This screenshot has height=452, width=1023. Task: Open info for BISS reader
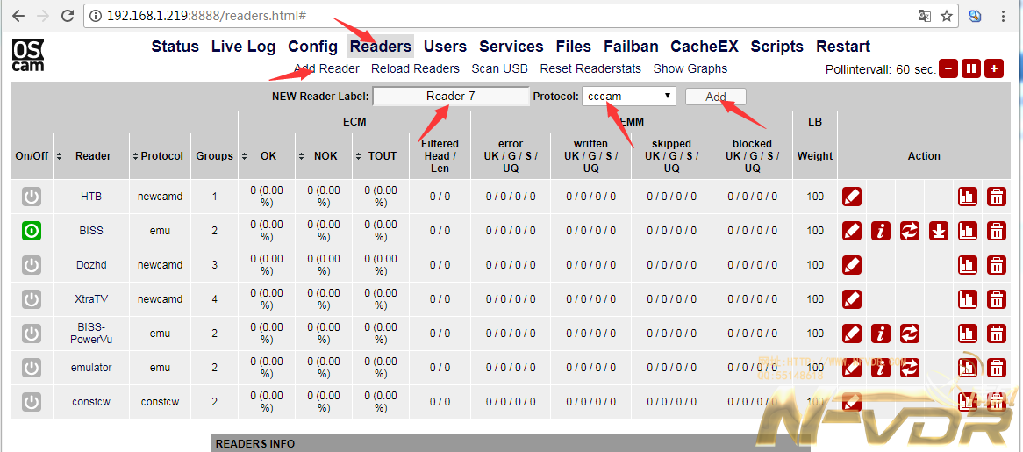(881, 231)
